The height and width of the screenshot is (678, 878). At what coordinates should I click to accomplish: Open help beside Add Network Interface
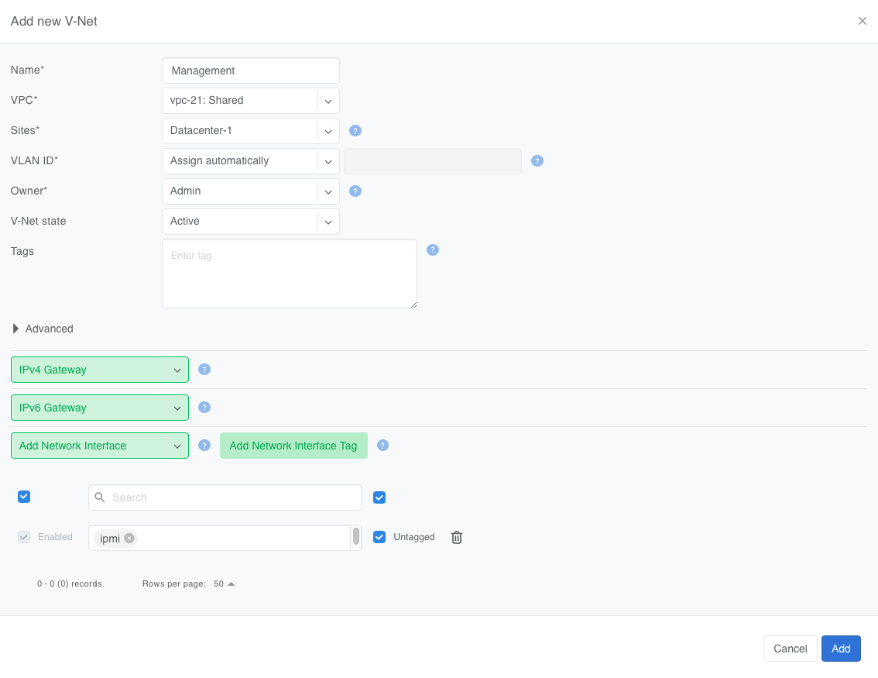pyautogui.click(x=204, y=446)
